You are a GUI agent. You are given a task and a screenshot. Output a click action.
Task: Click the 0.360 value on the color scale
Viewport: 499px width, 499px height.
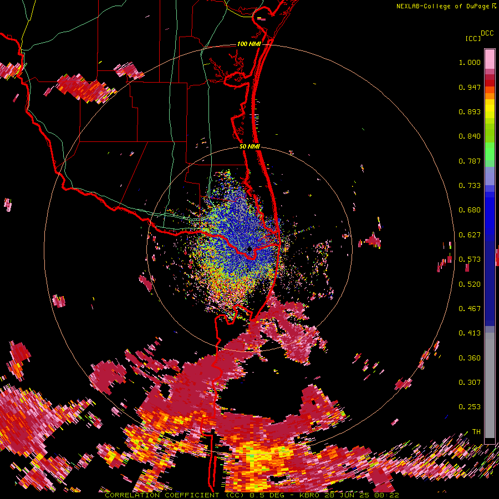(470, 358)
